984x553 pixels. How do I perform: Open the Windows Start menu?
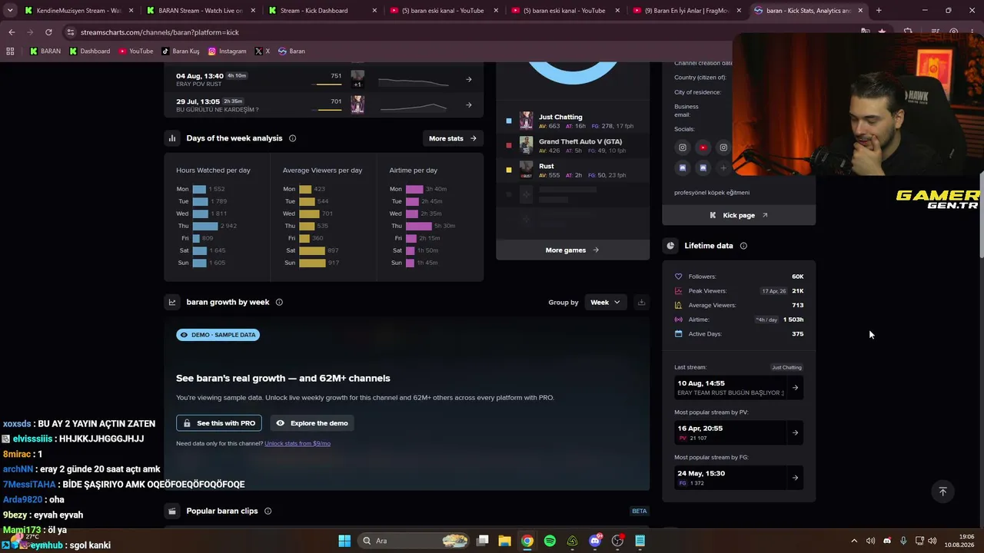(344, 541)
